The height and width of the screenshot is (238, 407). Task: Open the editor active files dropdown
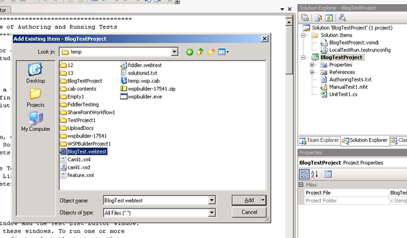[x=282, y=9]
